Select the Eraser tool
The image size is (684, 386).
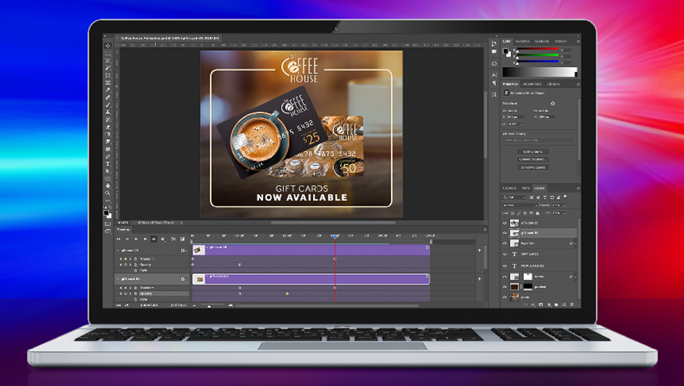pos(108,127)
